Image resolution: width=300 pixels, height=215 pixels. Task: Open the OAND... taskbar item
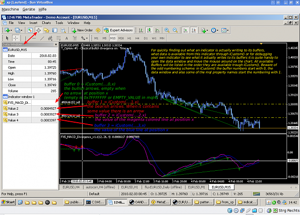pyautogui.click(x=138, y=202)
